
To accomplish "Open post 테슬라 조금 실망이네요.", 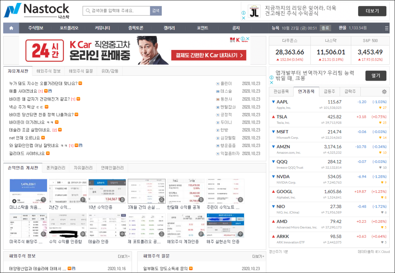I will (x=30, y=130).
